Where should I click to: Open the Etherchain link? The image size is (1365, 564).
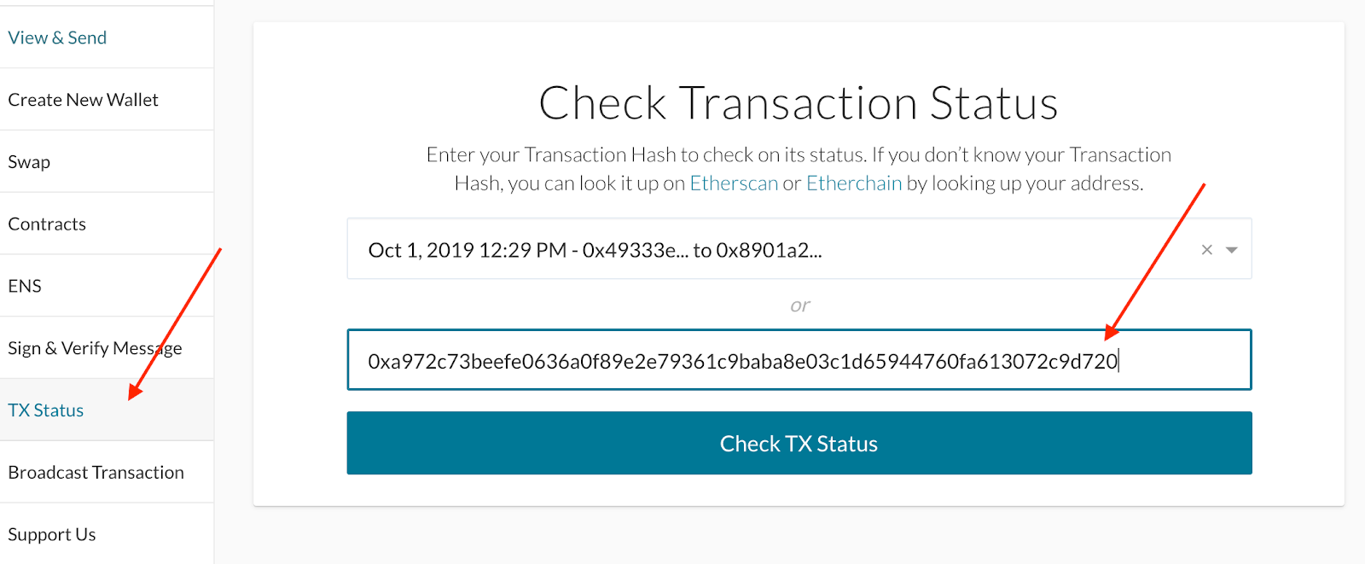(x=853, y=183)
